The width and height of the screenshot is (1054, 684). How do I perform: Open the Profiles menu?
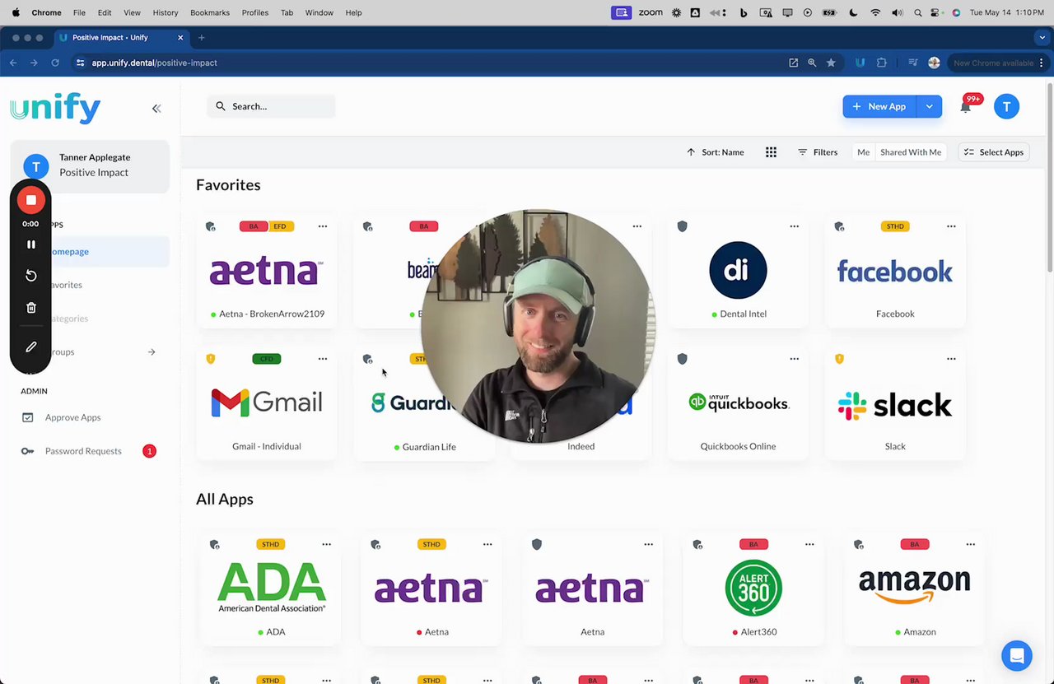click(x=255, y=12)
